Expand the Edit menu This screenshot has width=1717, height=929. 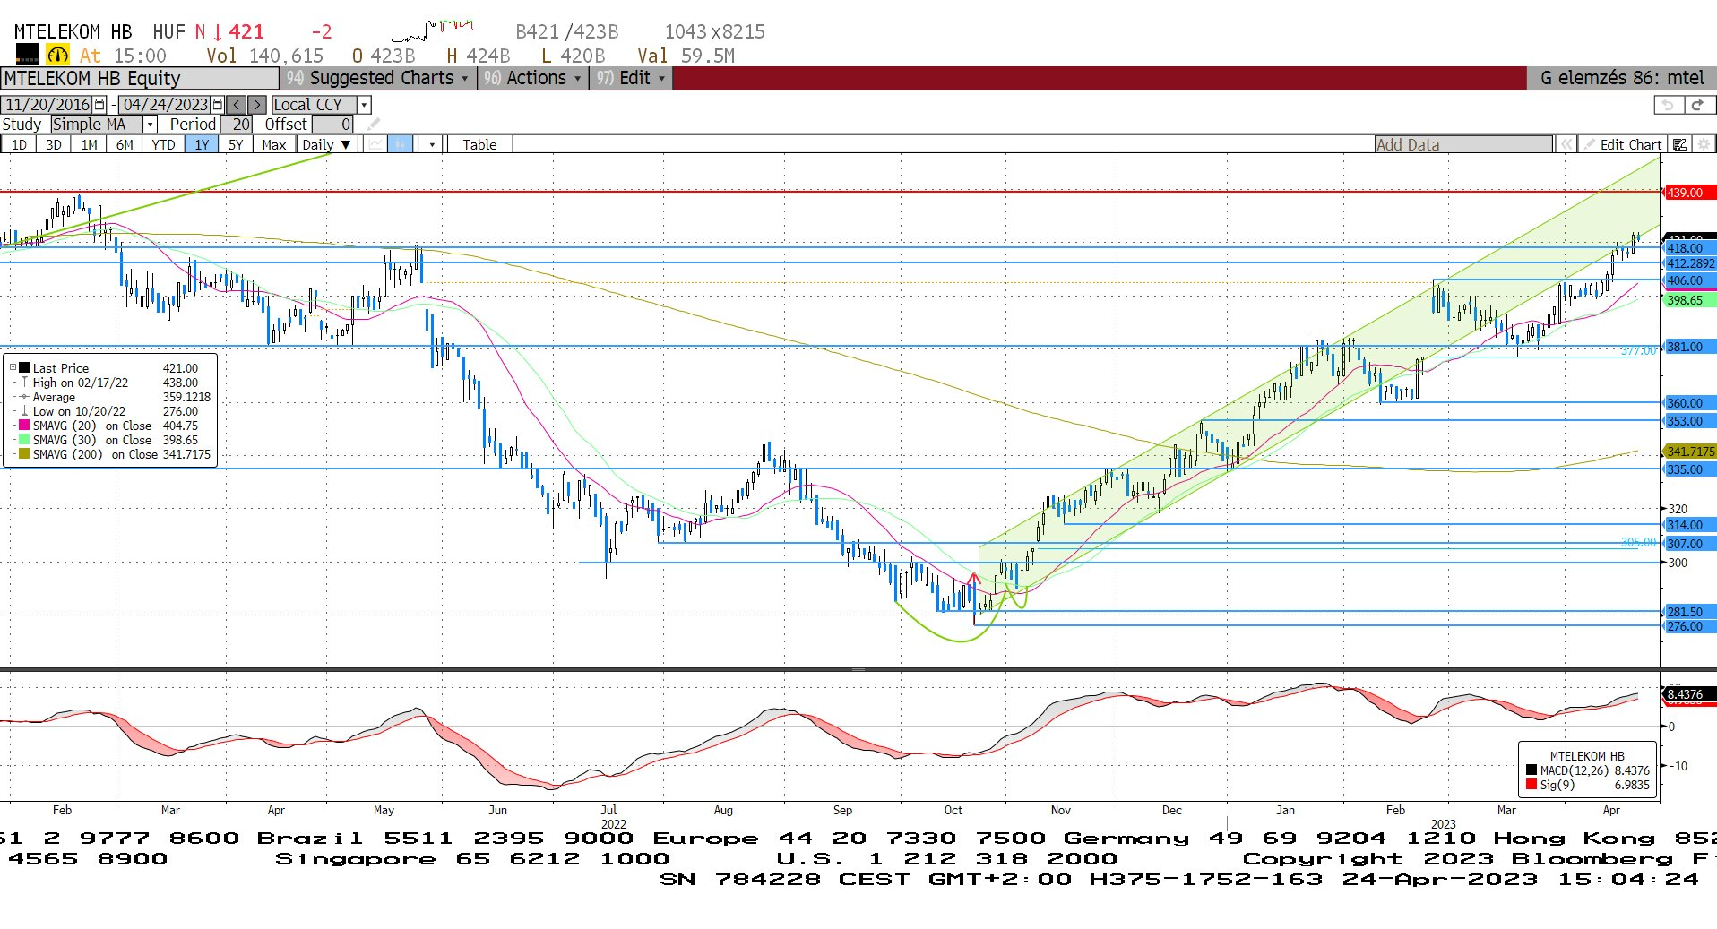tap(633, 78)
